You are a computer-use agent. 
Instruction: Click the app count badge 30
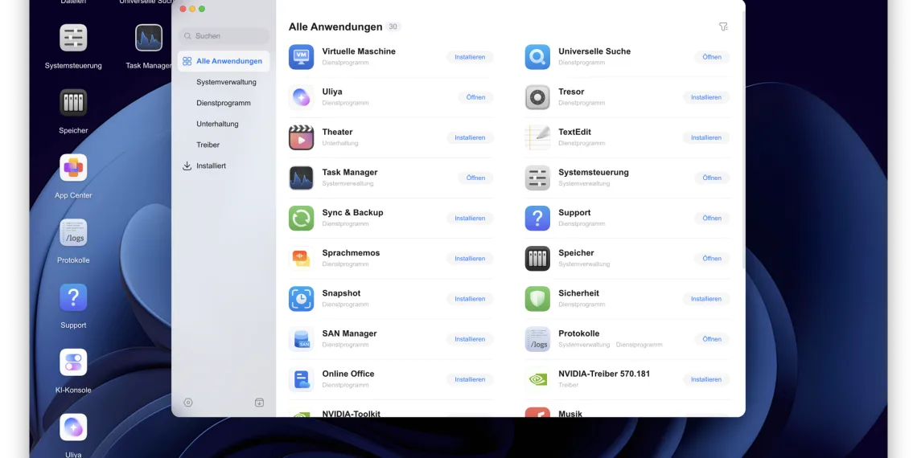click(393, 27)
